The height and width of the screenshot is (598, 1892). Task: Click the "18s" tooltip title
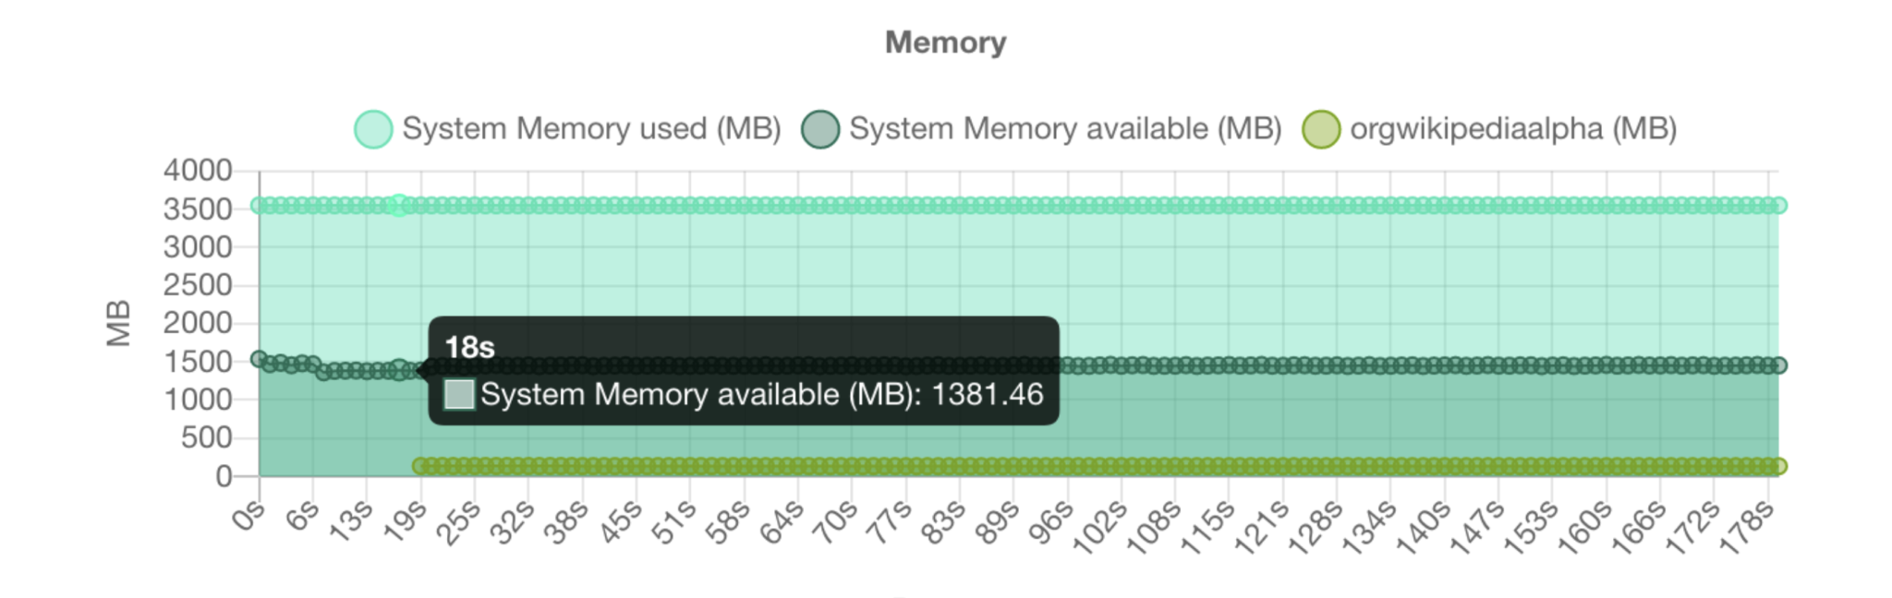(x=469, y=348)
